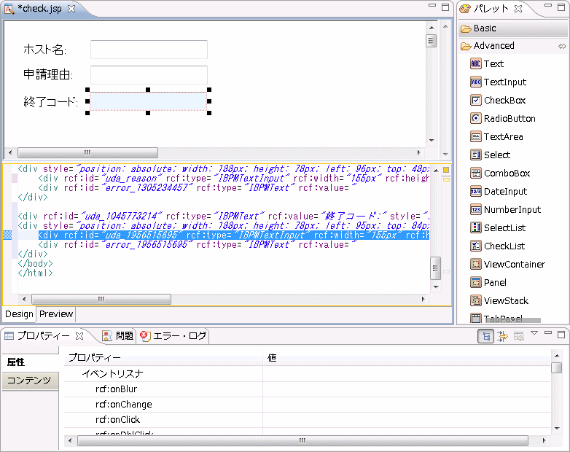Click the check.jsp file icon in editor tab
Viewport: 570px width, 452px height.
(x=9, y=9)
